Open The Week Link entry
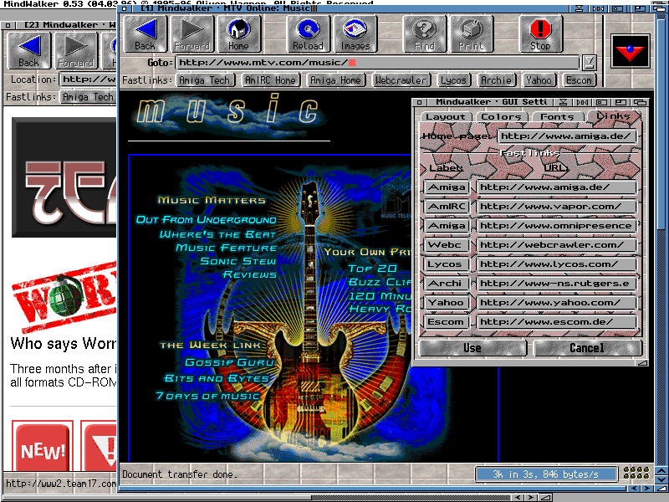 (x=211, y=345)
